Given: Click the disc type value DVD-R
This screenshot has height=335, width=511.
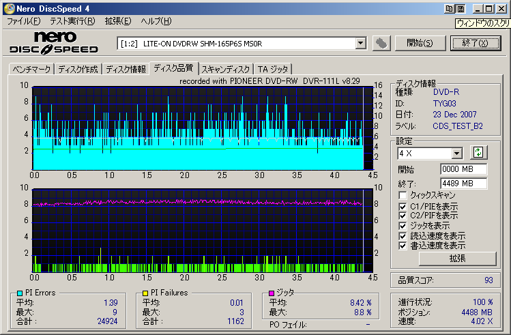Looking at the screenshot, I should (x=446, y=92).
